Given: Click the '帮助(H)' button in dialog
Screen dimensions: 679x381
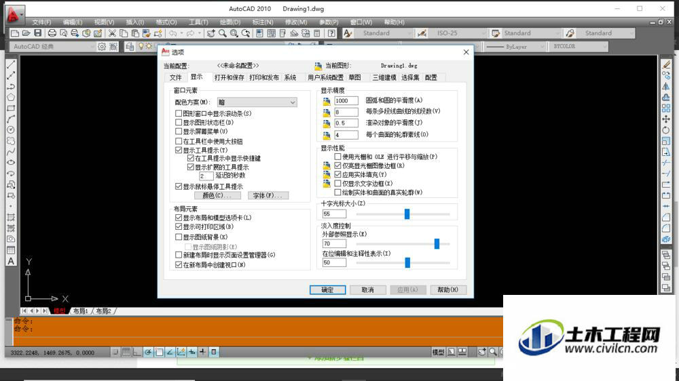Looking at the screenshot, I should (447, 289).
